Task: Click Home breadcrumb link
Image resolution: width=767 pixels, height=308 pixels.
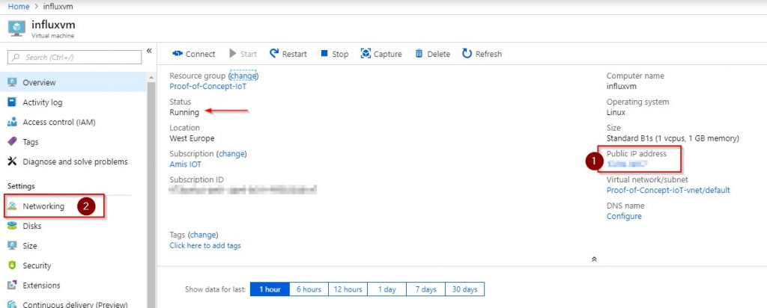Action: [x=18, y=7]
